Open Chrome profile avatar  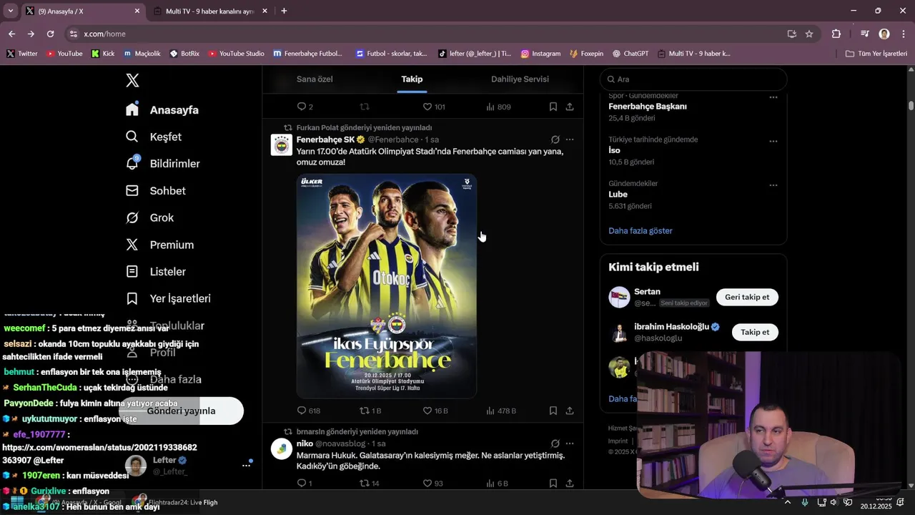[884, 34]
